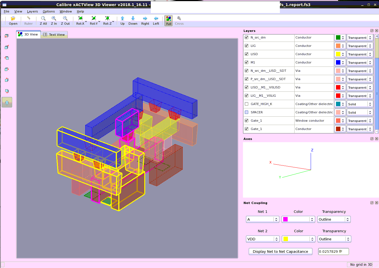Apply Rot-X rotation to the 3D view
The width and height of the screenshot is (379, 268).
click(x=80, y=19)
